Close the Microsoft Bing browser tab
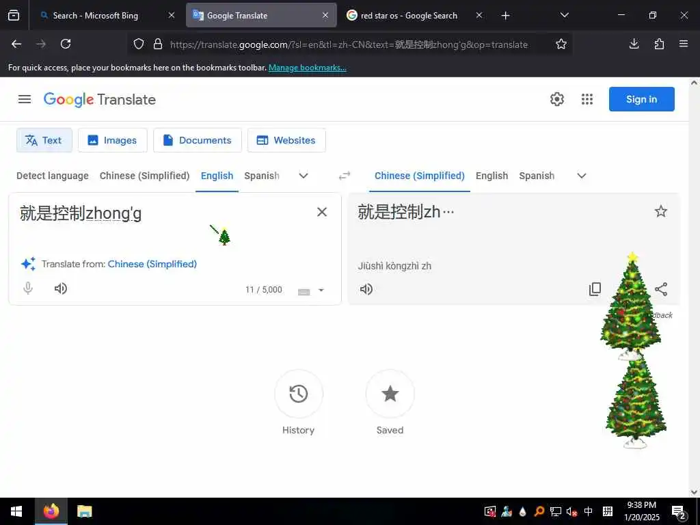The width and height of the screenshot is (700, 525). coord(172,15)
